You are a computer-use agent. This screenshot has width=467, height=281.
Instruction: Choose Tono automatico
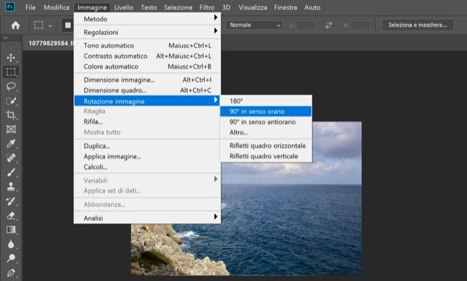pyautogui.click(x=148, y=46)
